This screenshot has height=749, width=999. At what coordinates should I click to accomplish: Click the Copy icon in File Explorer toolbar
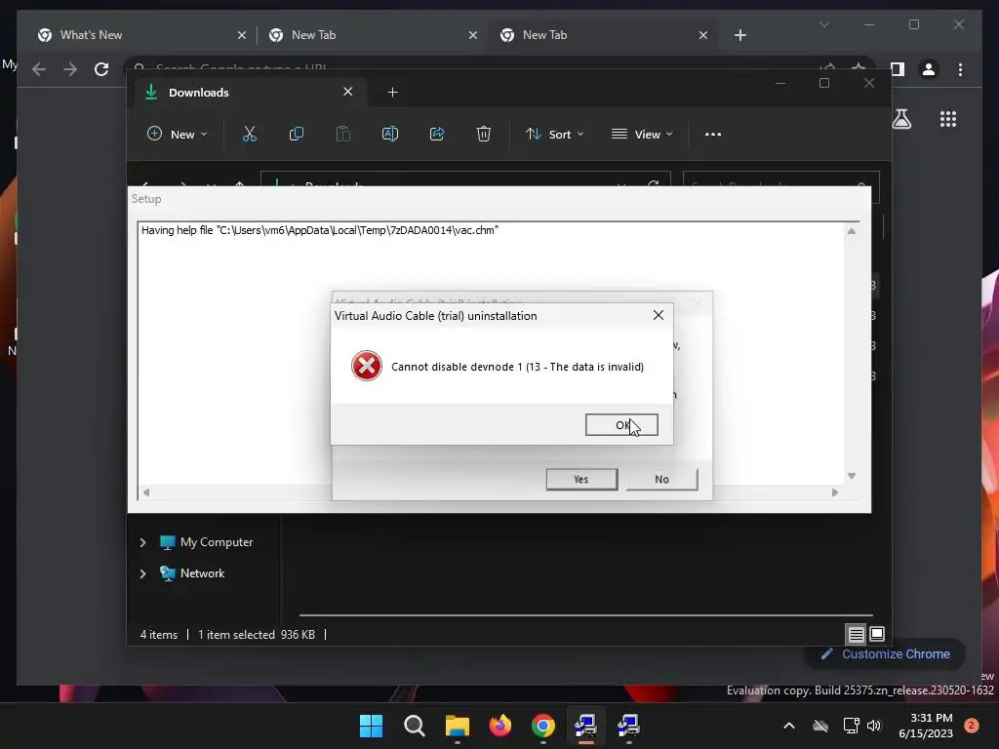(x=297, y=134)
